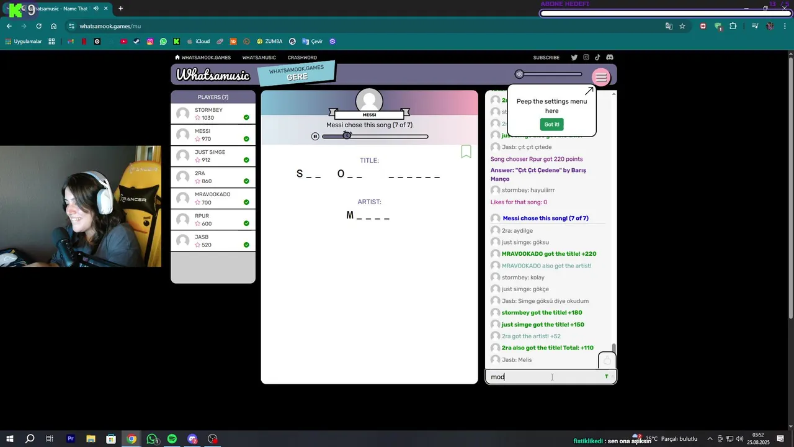
Task: Open the YouTube bookmark
Action: pyautogui.click(x=123, y=42)
